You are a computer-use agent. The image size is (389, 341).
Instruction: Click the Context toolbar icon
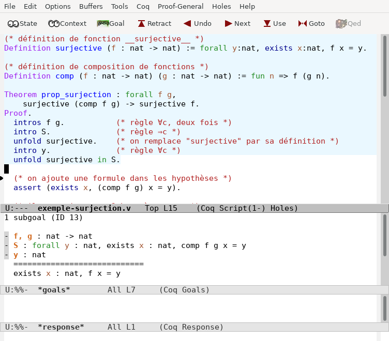click(x=67, y=23)
